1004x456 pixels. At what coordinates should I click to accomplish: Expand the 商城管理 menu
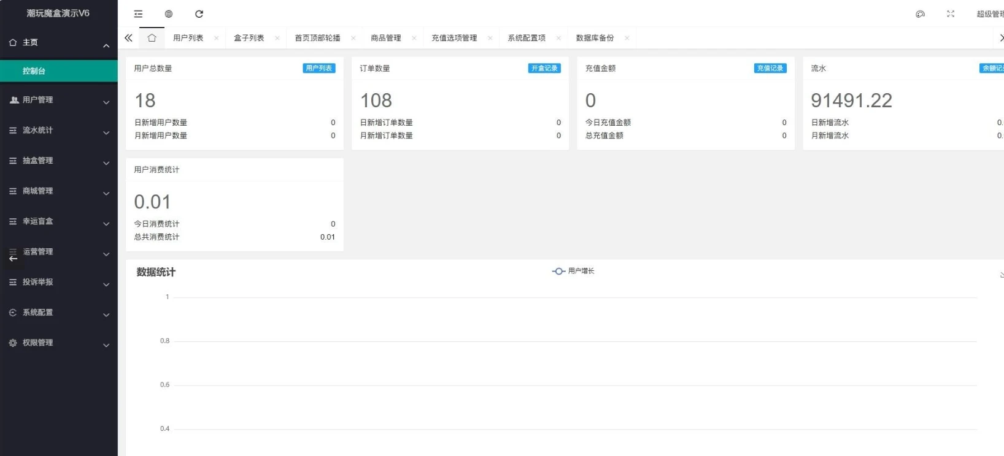click(106, 194)
